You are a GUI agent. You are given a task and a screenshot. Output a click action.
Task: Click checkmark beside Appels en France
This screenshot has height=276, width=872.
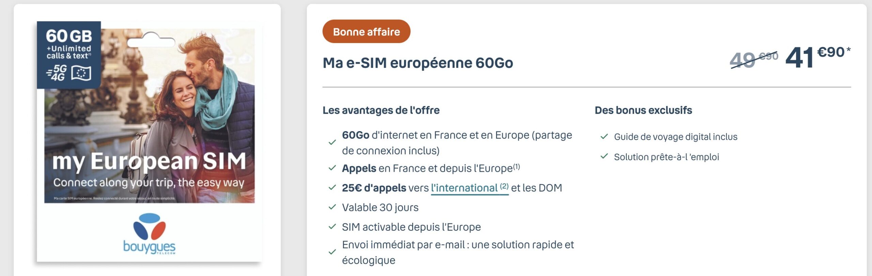332,168
